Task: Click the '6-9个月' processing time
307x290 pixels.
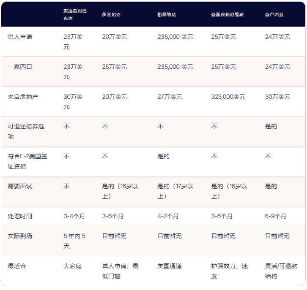Action: click(276, 216)
